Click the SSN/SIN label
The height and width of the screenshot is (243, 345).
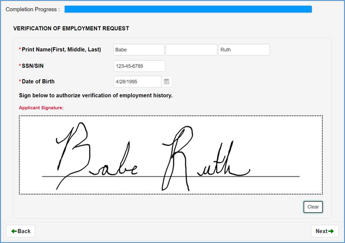pos(33,66)
